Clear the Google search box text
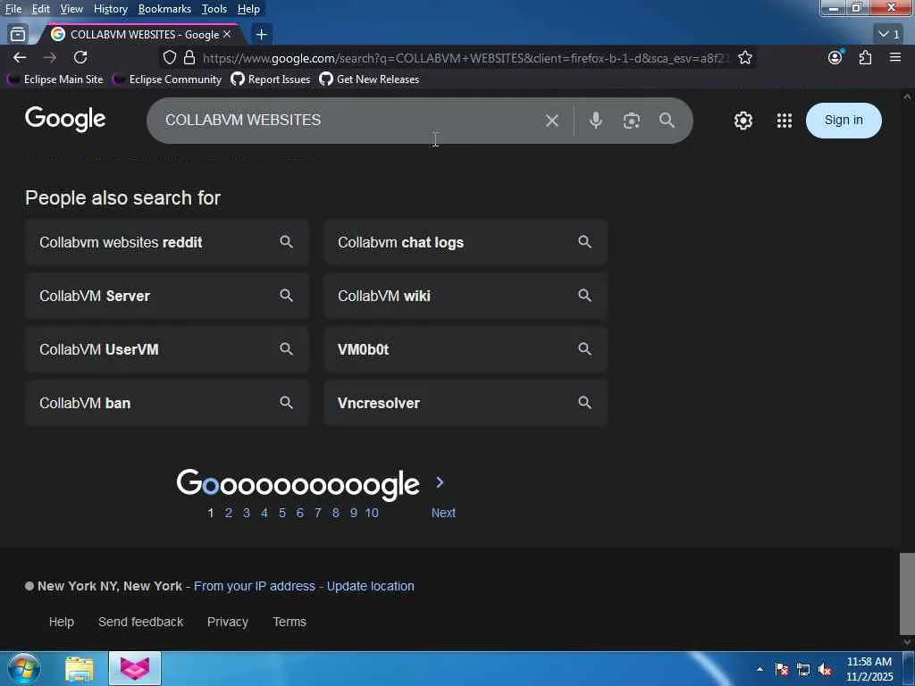The image size is (915, 686). coord(552,121)
